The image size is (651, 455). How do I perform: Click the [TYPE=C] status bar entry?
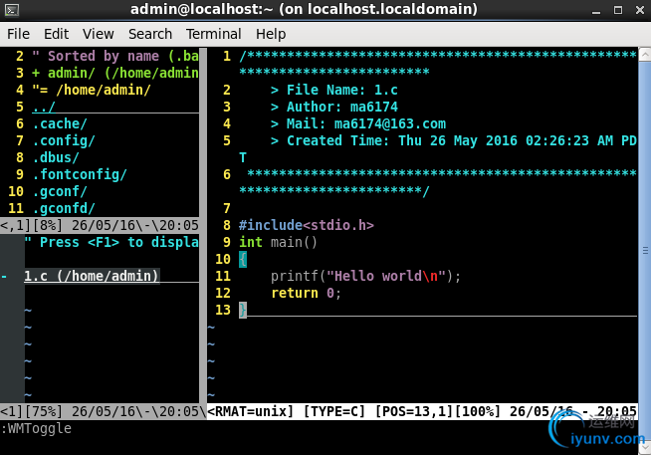point(334,412)
